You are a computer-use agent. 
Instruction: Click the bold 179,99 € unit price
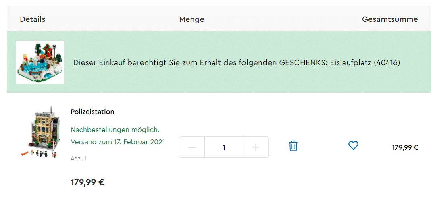pyautogui.click(x=87, y=182)
